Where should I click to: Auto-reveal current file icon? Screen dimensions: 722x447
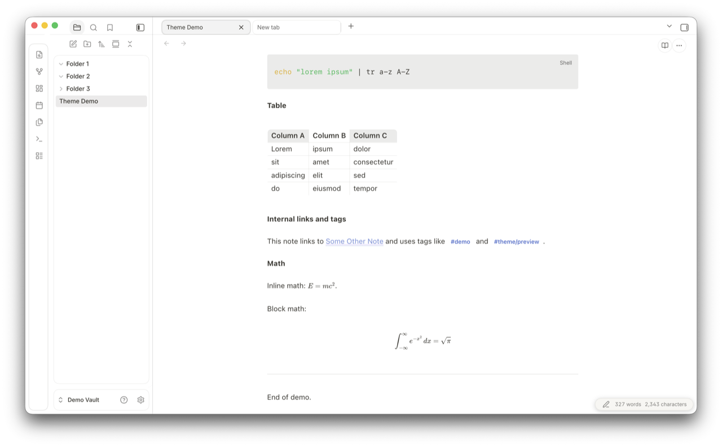[x=116, y=44]
